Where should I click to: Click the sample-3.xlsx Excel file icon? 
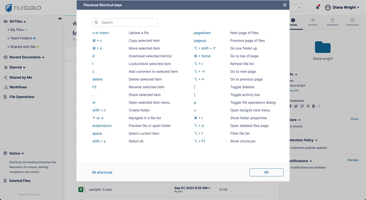pyautogui.click(x=81, y=189)
